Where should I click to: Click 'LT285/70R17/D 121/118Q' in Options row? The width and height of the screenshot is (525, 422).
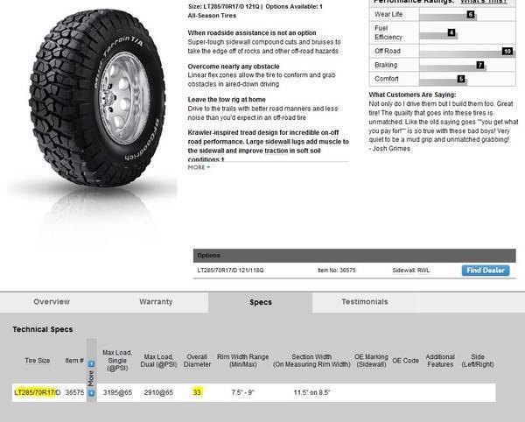[x=230, y=271]
